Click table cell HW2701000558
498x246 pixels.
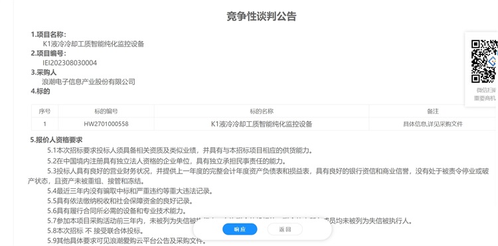point(106,124)
